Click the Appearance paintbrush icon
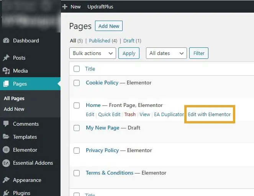This screenshot has height=196, width=254. coord(6,180)
